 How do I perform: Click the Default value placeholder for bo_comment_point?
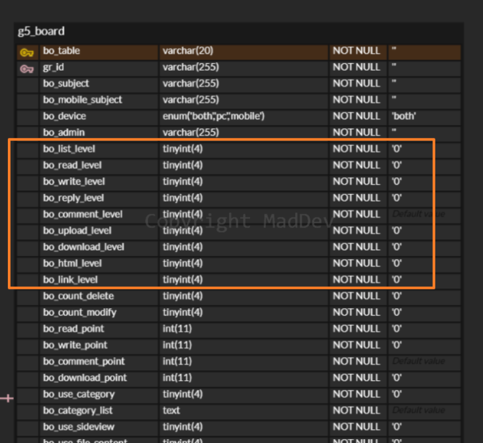point(418,361)
